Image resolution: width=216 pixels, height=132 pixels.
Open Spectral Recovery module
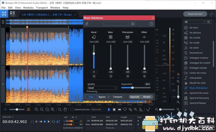coord(199,98)
